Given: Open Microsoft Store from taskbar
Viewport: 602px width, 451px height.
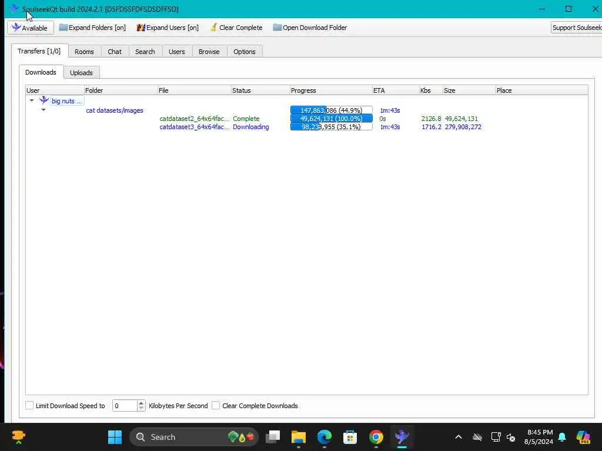Looking at the screenshot, I should (x=350, y=437).
